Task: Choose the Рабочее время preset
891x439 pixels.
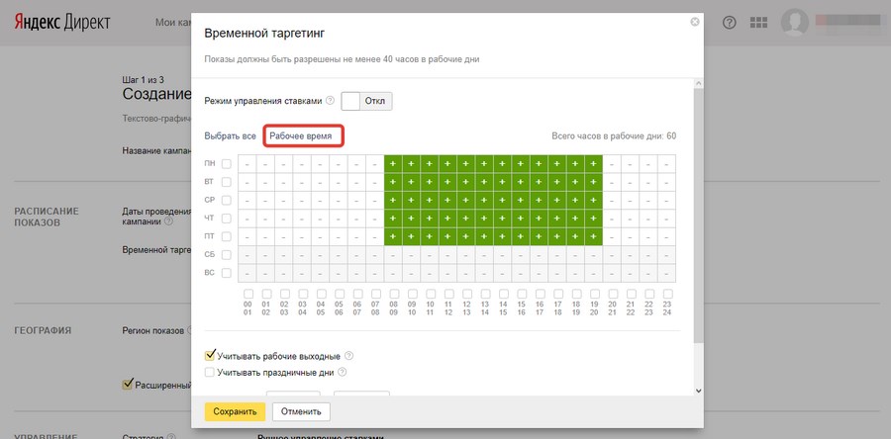Action: pos(303,135)
